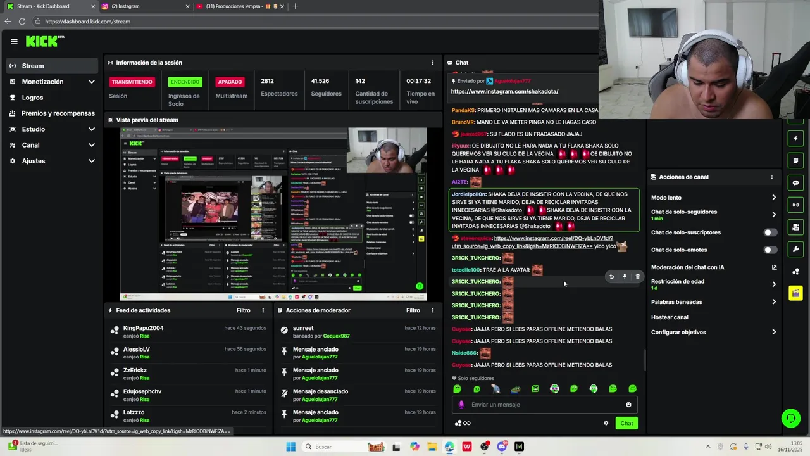Screen dimensions: 810x456
Task: Open Premios y recompensas page
Action: click(53, 113)
